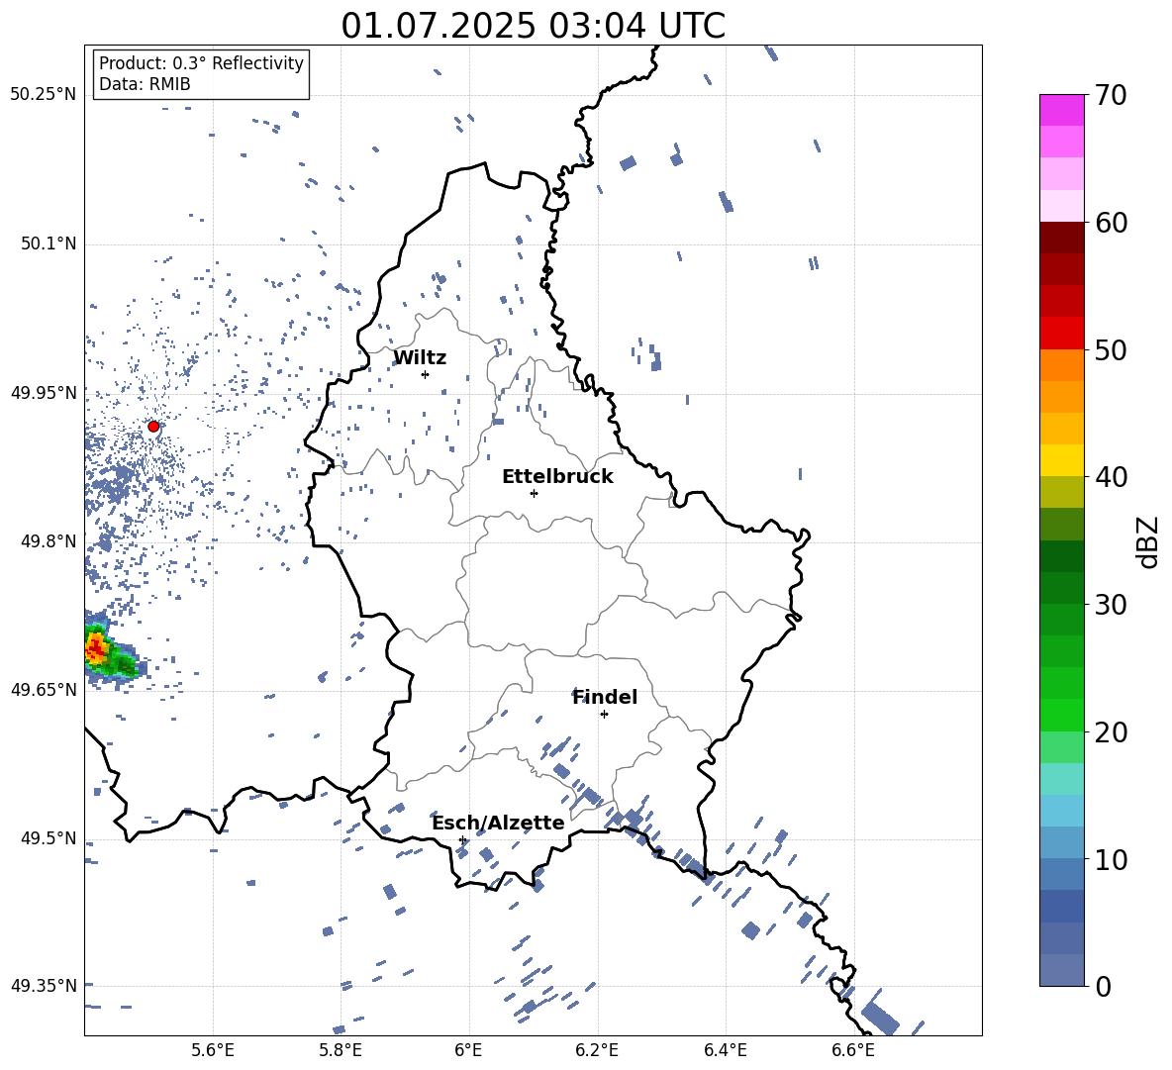The image size is (1172, 1070).
Task: Click the colorbar tick label 40
Action: pos(1111,477)
